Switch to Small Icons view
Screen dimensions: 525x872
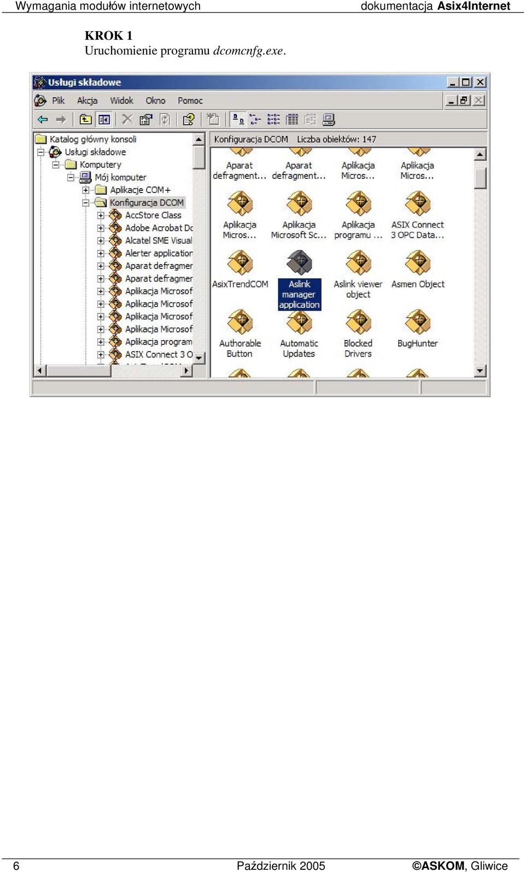(x=255, y=119)
